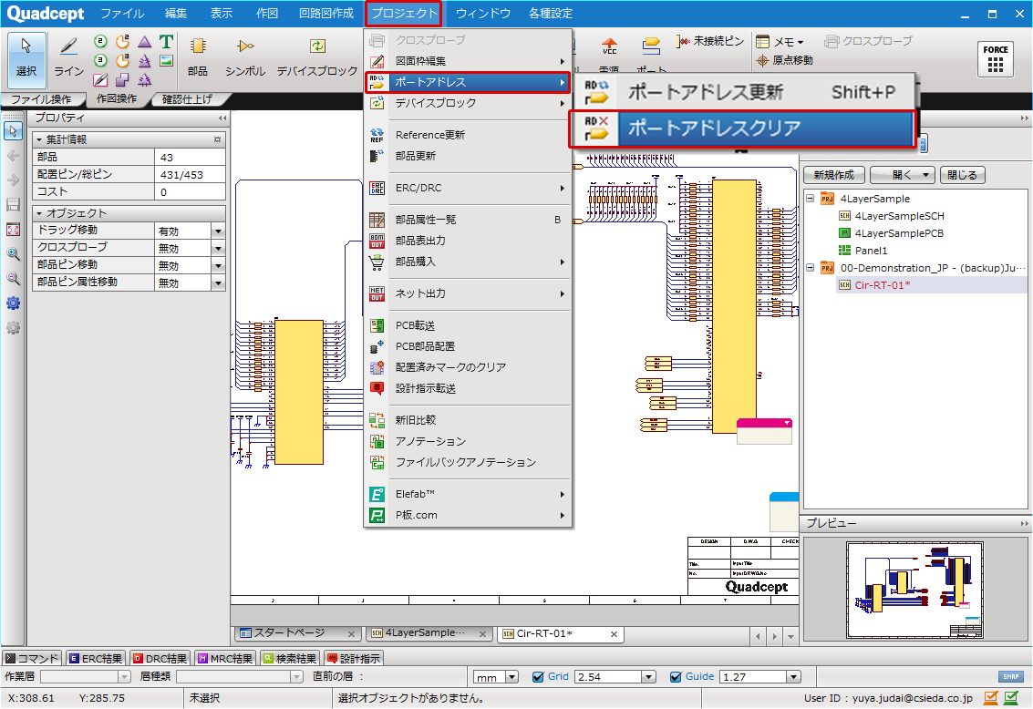This screenshot has width=1033, height=709.
Task: Select the orange 2-point arc tool
Action: point(122,42)
